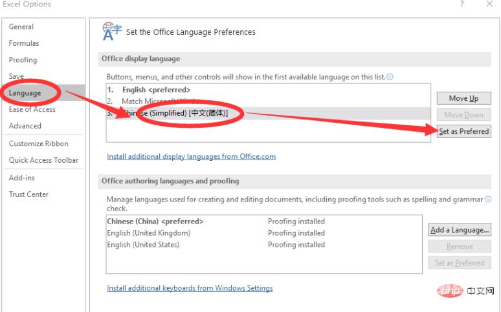Open Install additional display languages link

point(191,156)
